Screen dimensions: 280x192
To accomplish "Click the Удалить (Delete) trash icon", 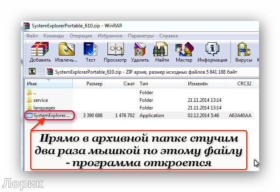I will (x=140, y=49).
